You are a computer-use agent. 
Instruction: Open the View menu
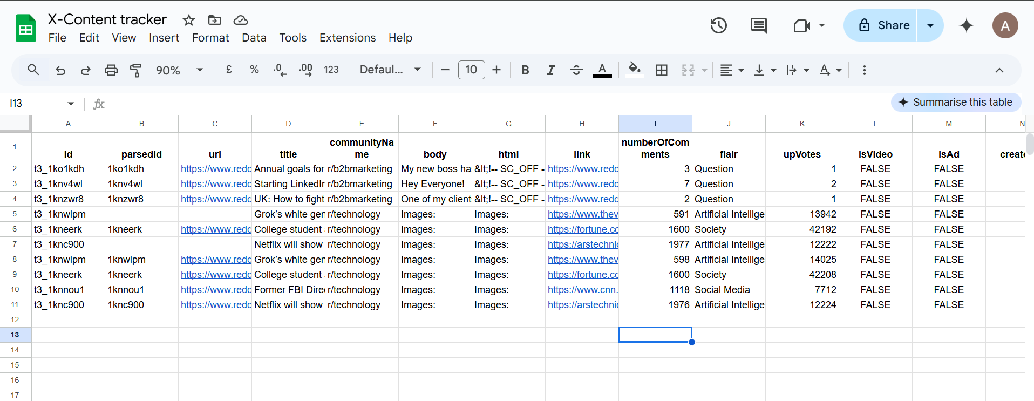pyautogui.click(x=124, y=38)
